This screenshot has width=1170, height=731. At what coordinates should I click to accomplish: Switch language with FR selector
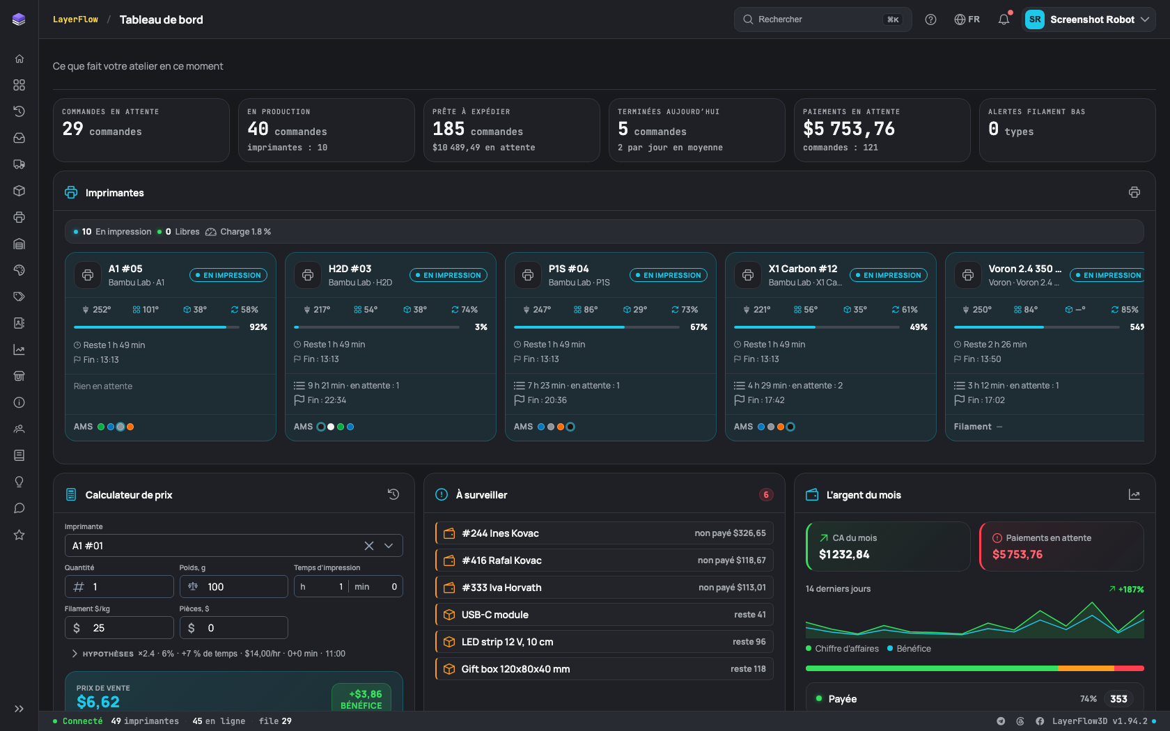(x=967, y=19)
